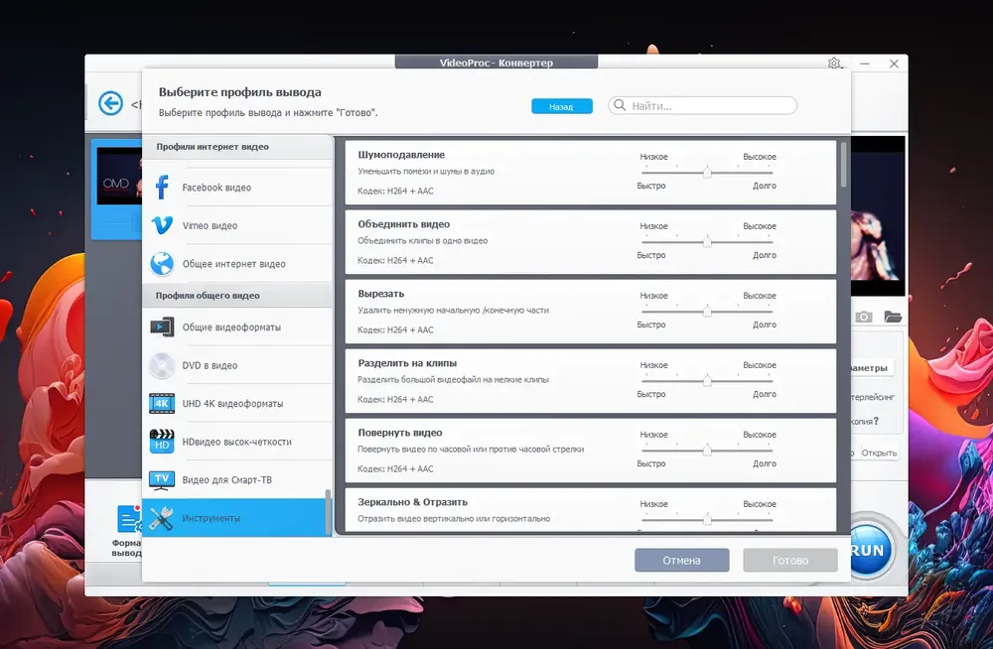Click the Отмена button
993x649 pixels.
click(x=681, y=561)
